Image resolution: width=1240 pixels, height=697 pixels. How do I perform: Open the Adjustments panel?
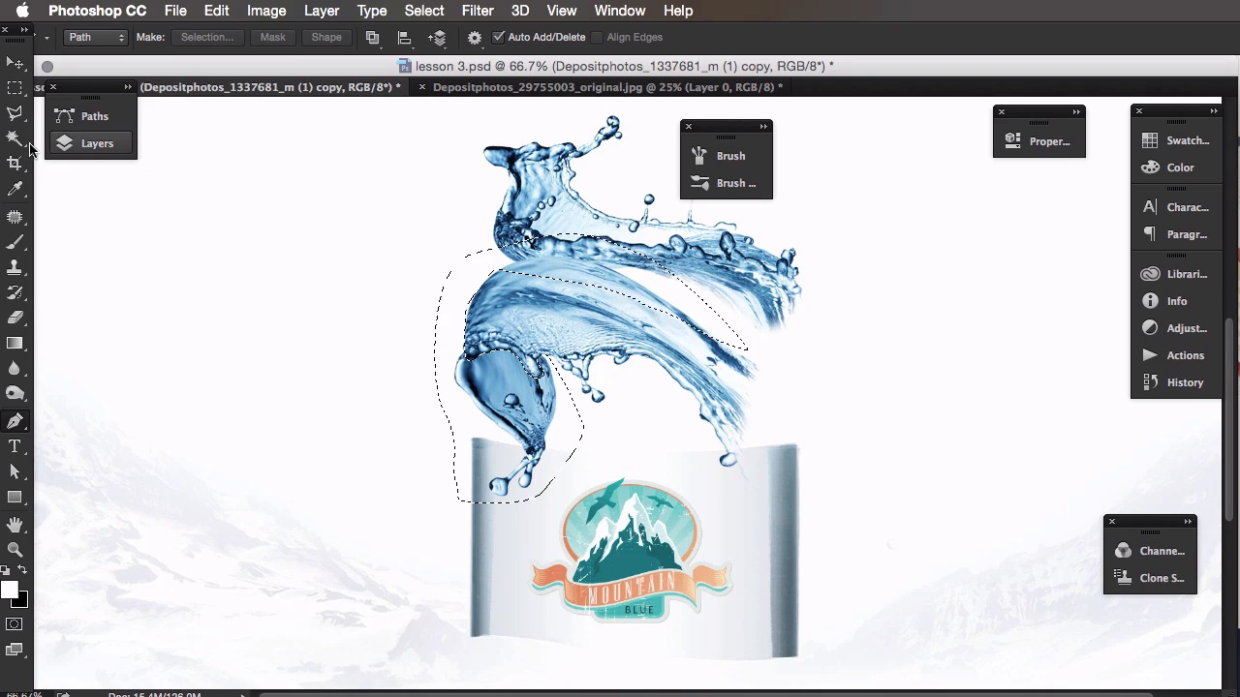click(x=1176, y=328)
